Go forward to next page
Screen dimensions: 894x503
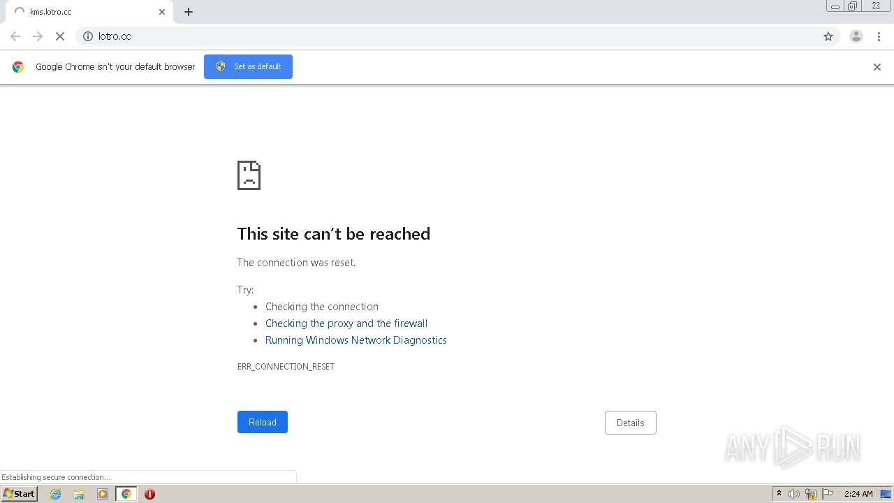point(38,36)
